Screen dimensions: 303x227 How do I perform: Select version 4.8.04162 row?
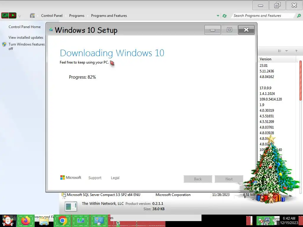click(267, 77)
